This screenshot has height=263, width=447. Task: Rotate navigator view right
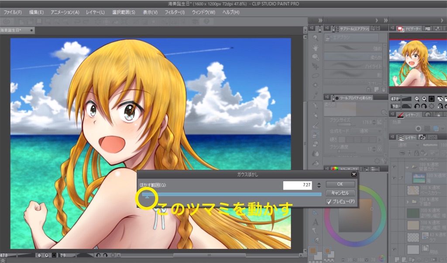pyautogui.click(x=424, y=106)
